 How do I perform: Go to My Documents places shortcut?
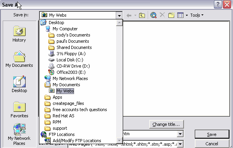coord(19,59)
